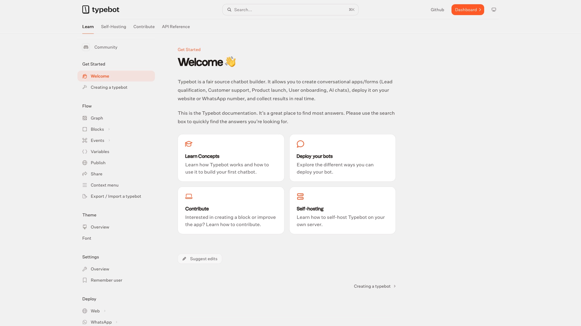Click the Self-hosting server icon
This screenshot has width=581, height=326.
pyautogui.click(x=300, y=197)
